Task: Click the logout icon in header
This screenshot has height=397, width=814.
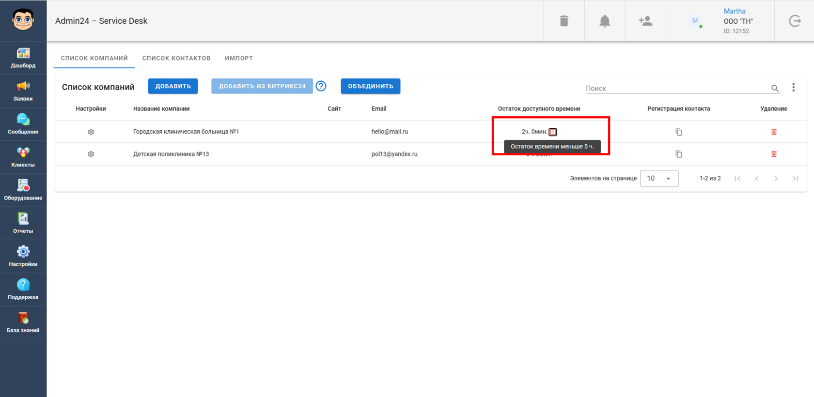Action: pos(795,21)
